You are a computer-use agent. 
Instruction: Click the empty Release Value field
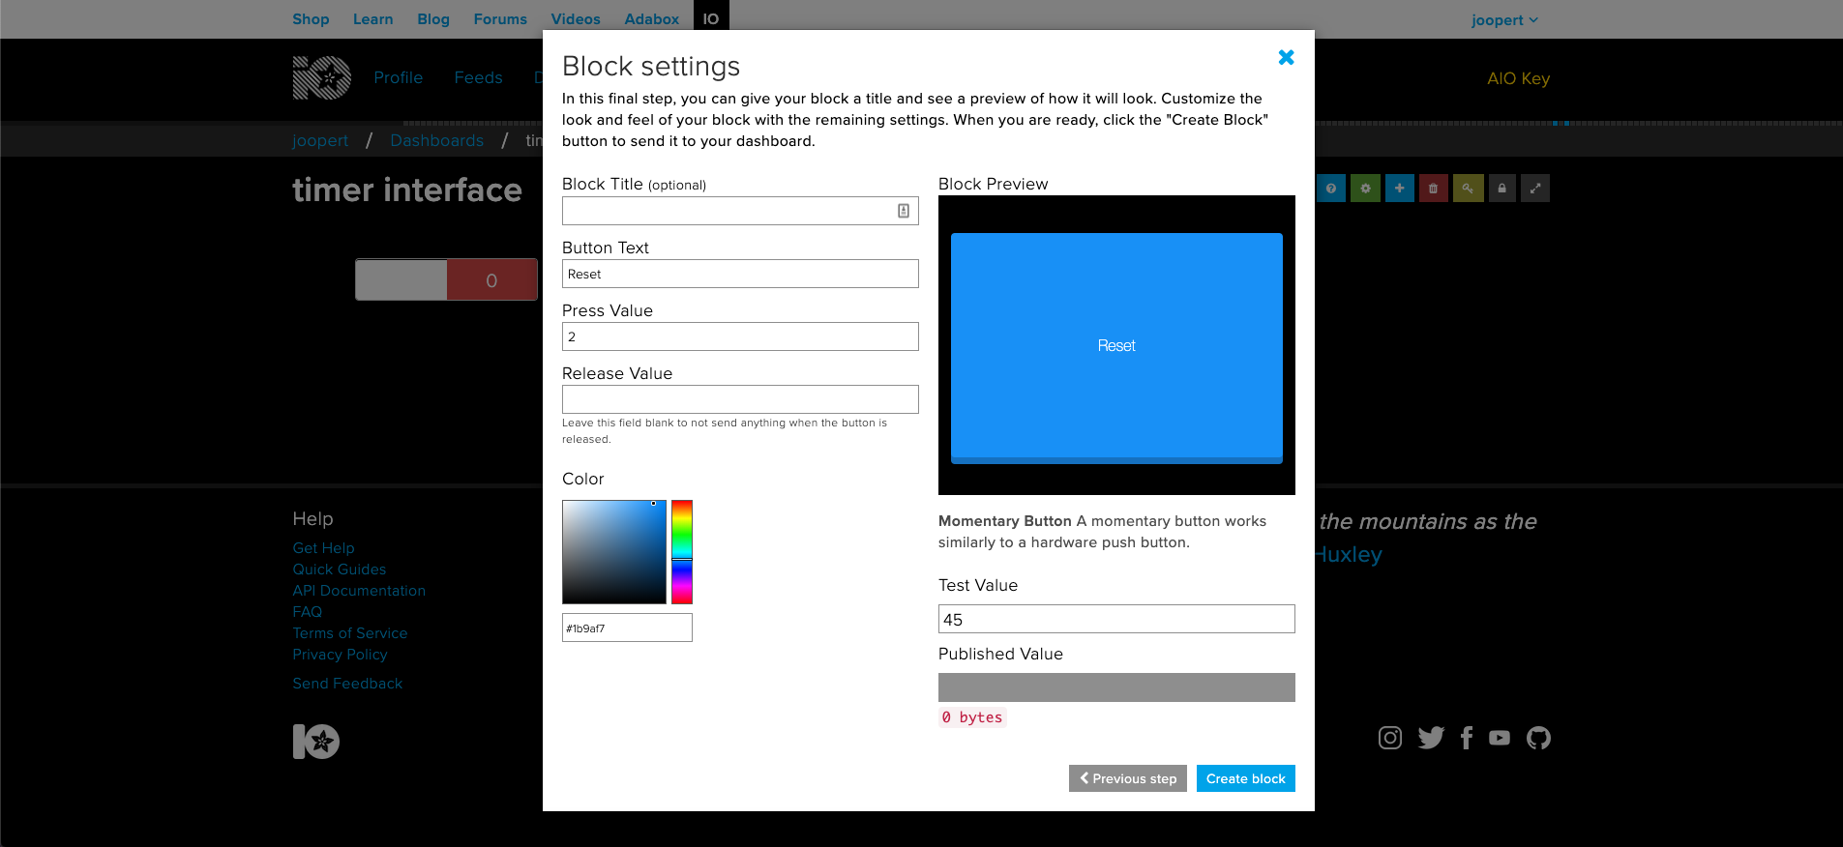740,399
